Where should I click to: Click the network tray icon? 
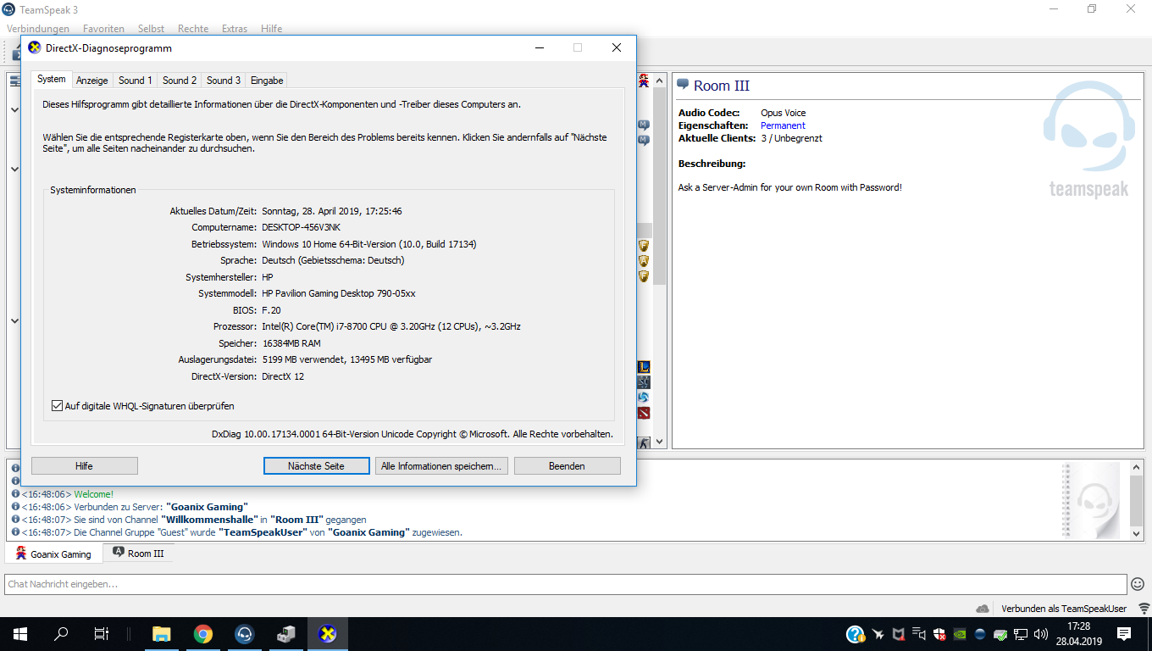click(1021, 633)
